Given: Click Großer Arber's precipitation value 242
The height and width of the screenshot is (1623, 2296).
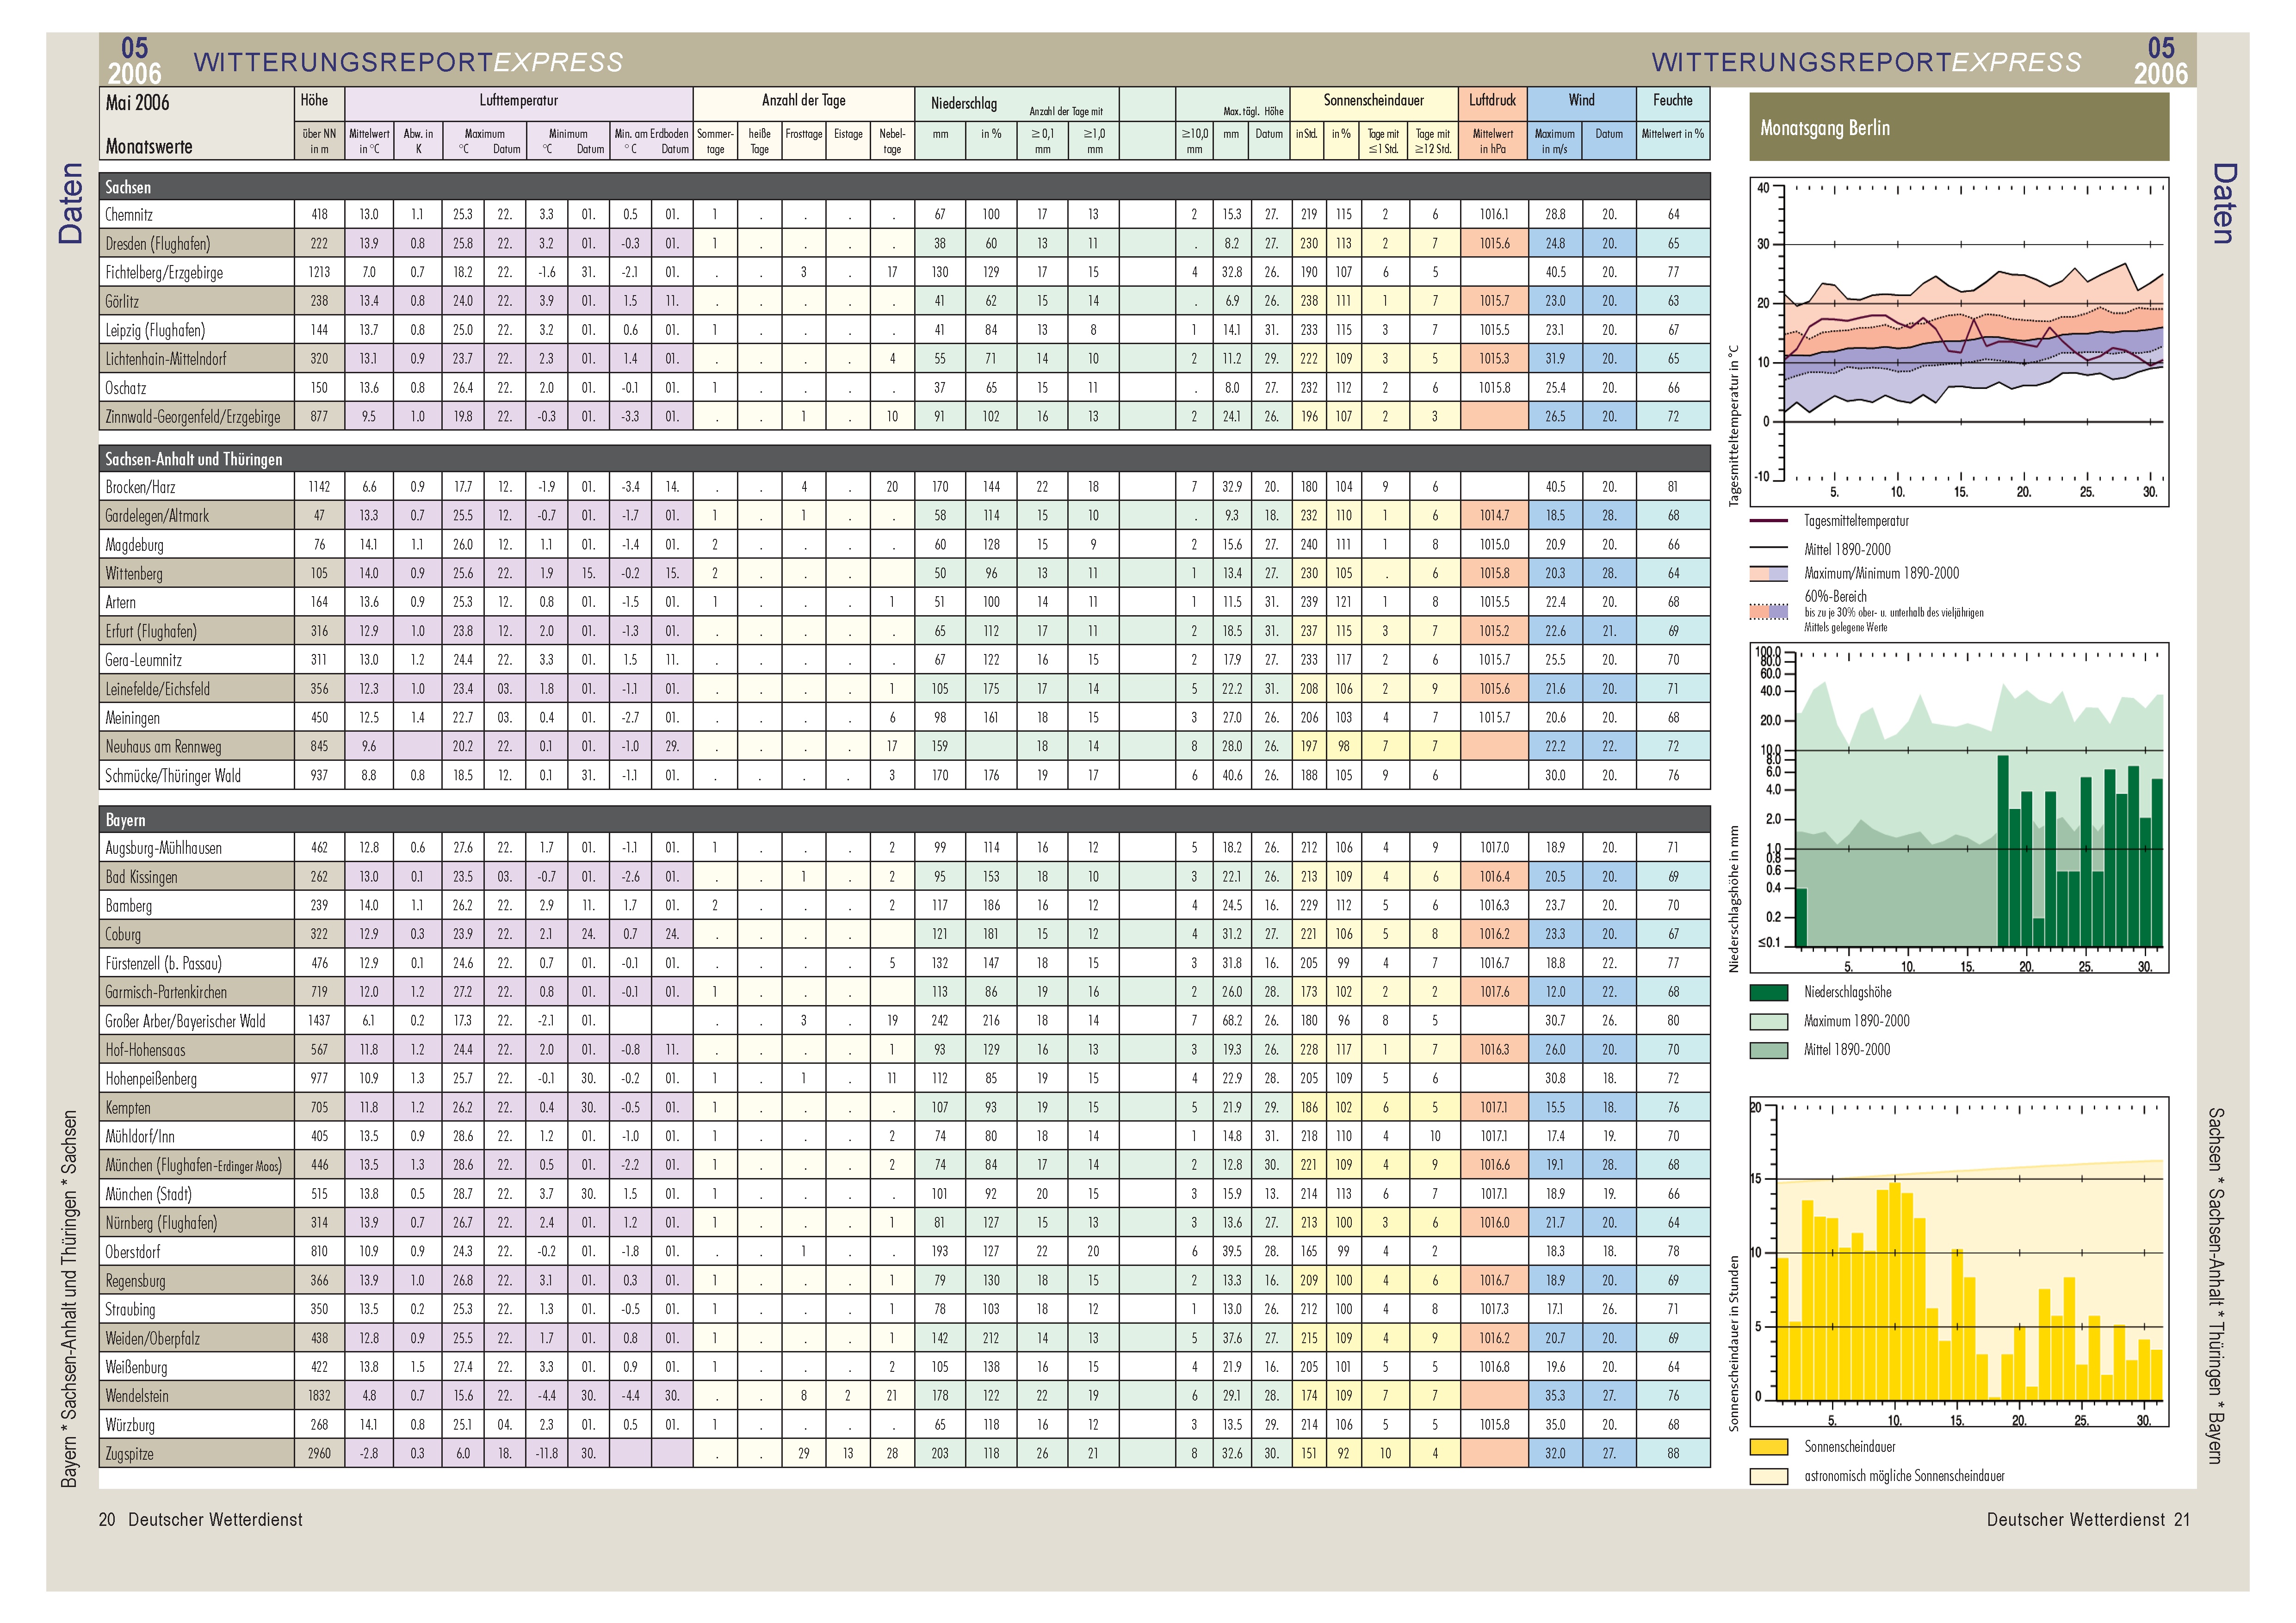Looking at the screenshot, I should coord(940,1021).
